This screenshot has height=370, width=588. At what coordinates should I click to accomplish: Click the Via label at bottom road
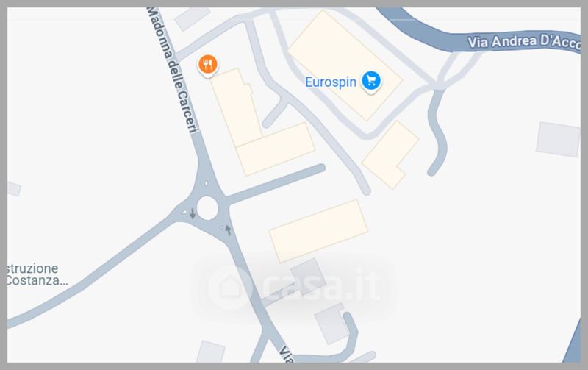[286, 355]
